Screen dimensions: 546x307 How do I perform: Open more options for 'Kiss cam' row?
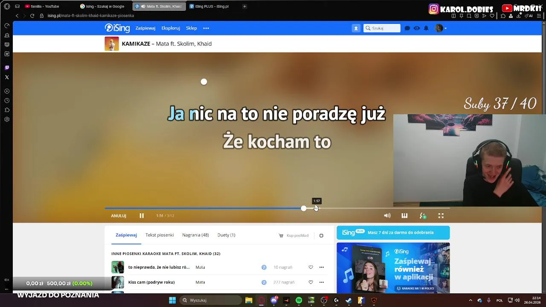tap(322, 282)
